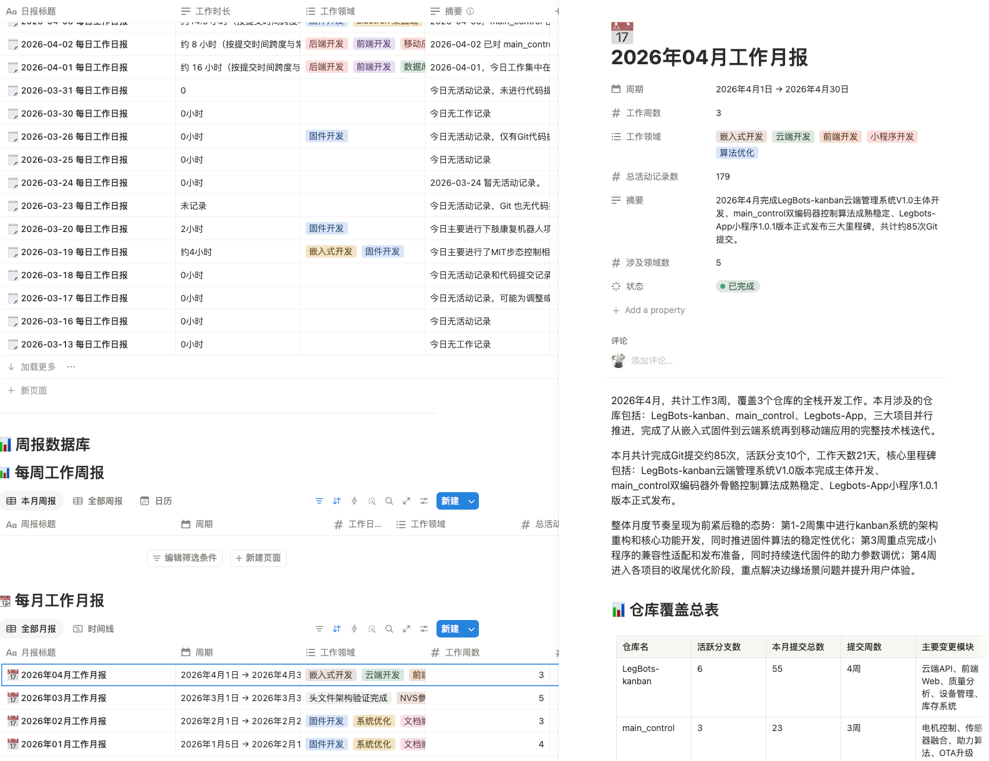Click the 添加评论 comment field

tap(652, 361)
